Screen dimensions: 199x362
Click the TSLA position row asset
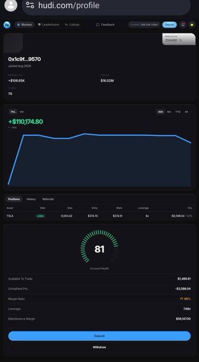pyautogui.click(x=10, y=216)
